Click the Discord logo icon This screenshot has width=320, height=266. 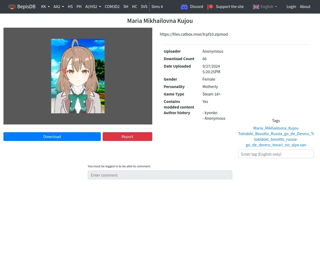pos(184,7)
